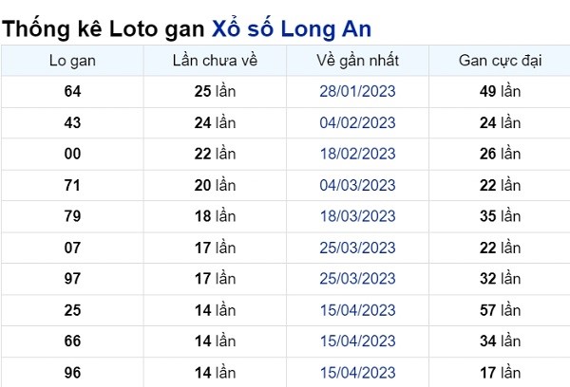Select loto number 64 cell
The image size is (570, 387).
point(72,91)
